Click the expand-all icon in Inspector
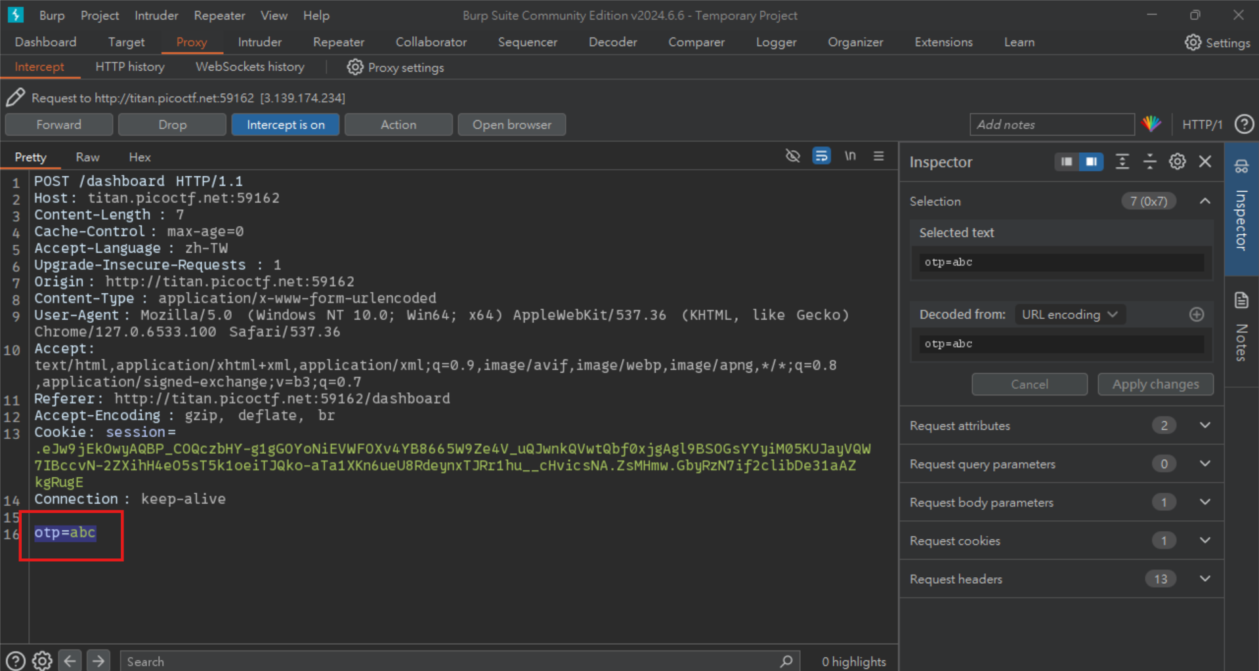The width and height of the screenshot is (1259, 671). pyautogui.click(x=1122, y=161)
